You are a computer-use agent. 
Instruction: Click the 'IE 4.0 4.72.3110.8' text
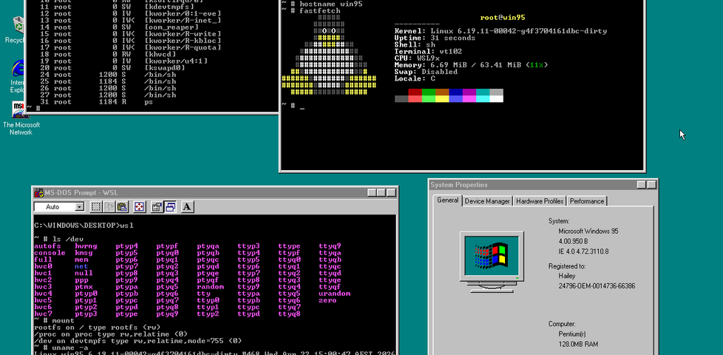[x=583, y=251]
